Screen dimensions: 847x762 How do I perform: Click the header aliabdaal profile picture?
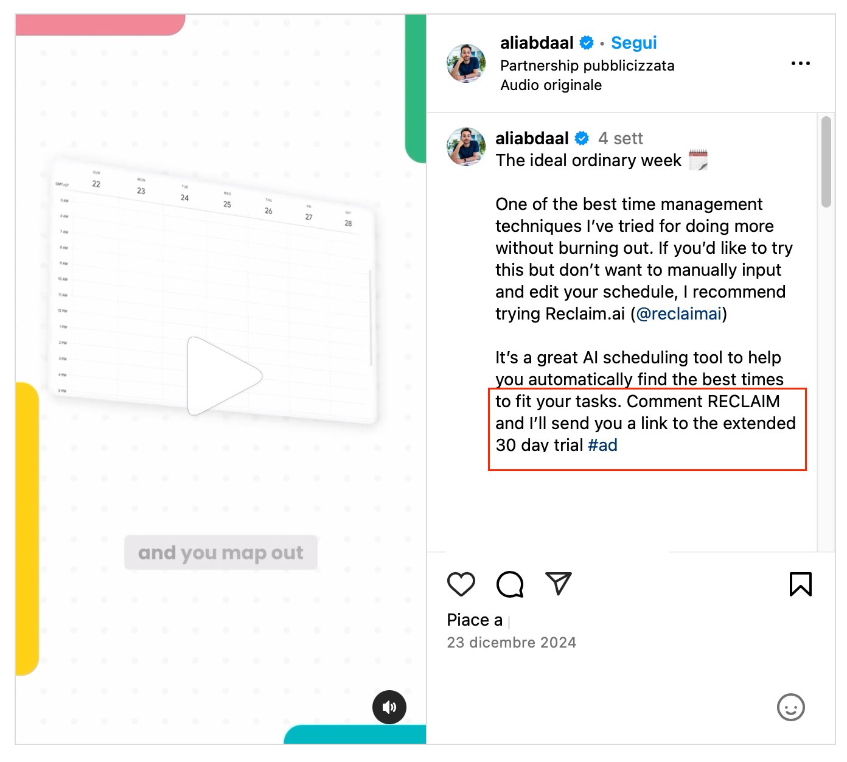(466, 63)
